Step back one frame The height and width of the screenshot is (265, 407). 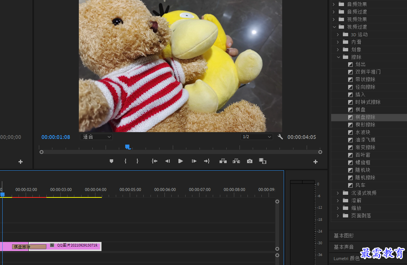click(167, 161)
